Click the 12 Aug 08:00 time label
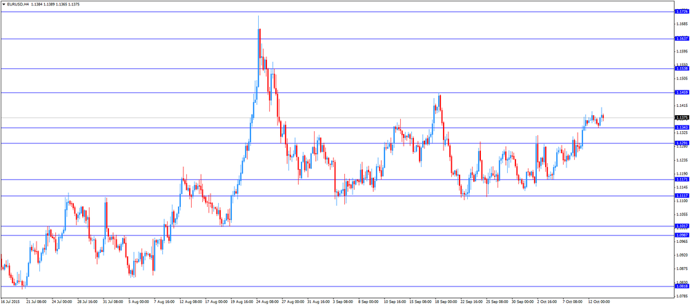The width and height of the screenshot is (690, 305). click(x=190, y=302)
